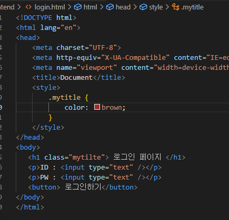This screenshot has height=220, width=229.
Task: Click the html cube icon in breadcrumb
Action: pos(77,7)
